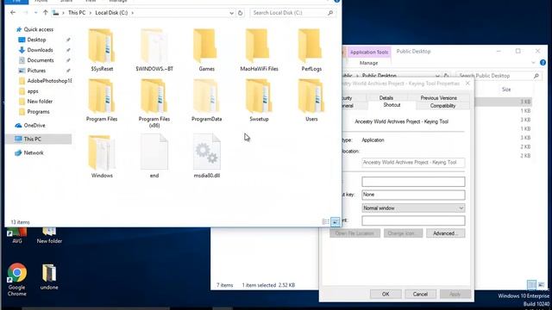
Task: Switch to large icons view in Local Disk window
Action: (x=336, y=222)
